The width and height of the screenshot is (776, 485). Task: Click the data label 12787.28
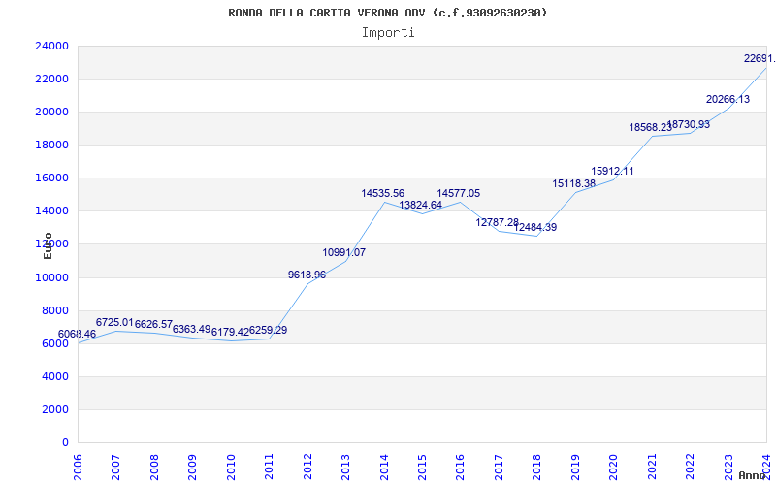[498, 223]
